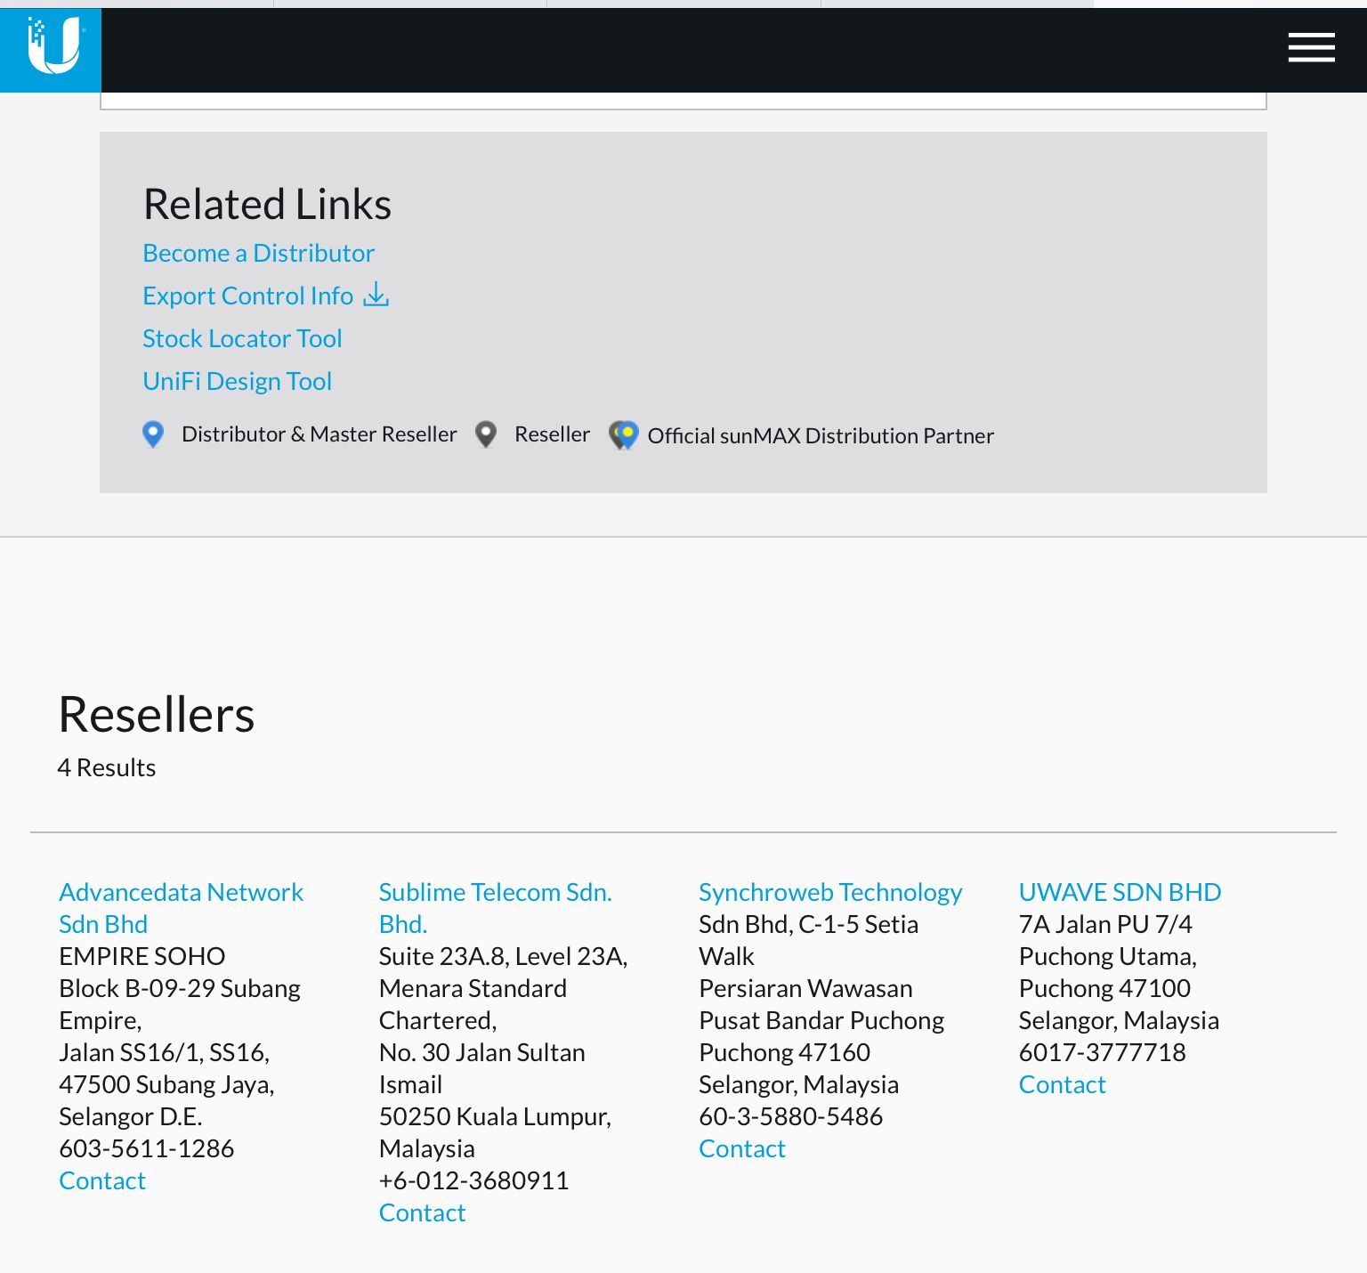The image size is (1367, 1273).
Task: Click the Export Control download icon
Action: pos(376,295)
